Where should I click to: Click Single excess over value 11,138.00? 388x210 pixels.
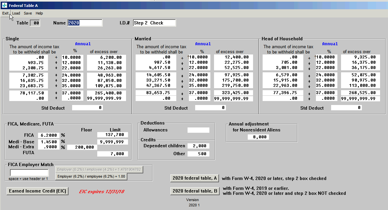click(107, 63)
